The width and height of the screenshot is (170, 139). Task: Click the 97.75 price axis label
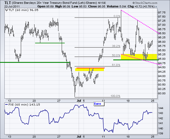pyautogui.click(x=162, y=13)
